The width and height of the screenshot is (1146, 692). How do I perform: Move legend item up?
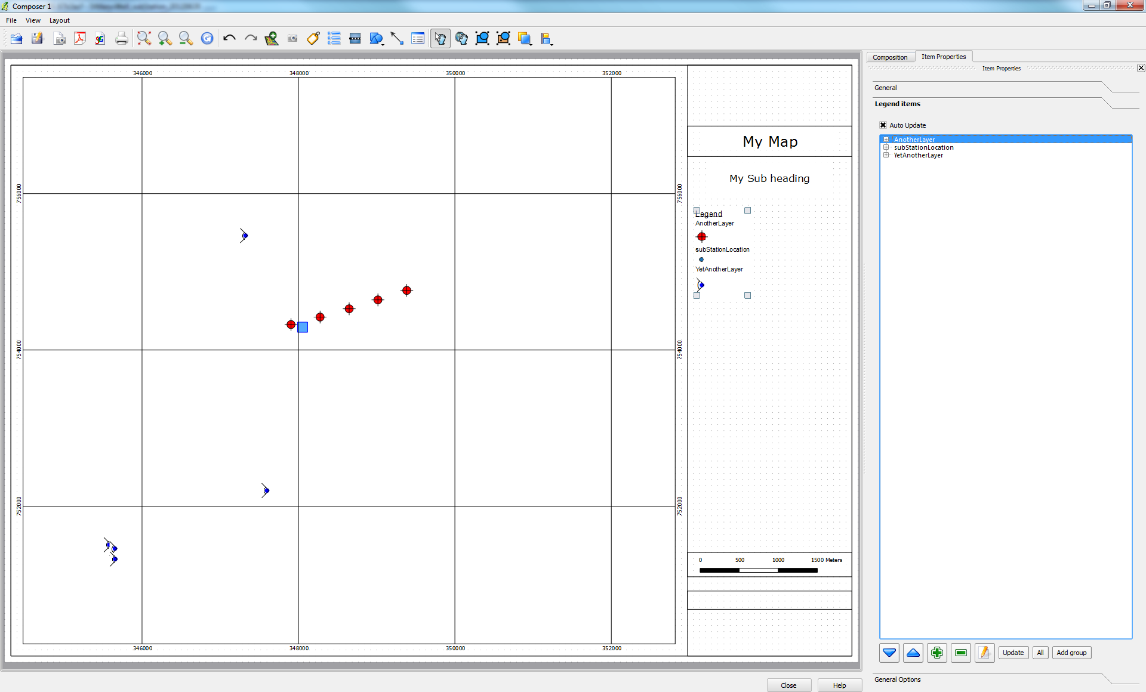[x=913, y=653]
